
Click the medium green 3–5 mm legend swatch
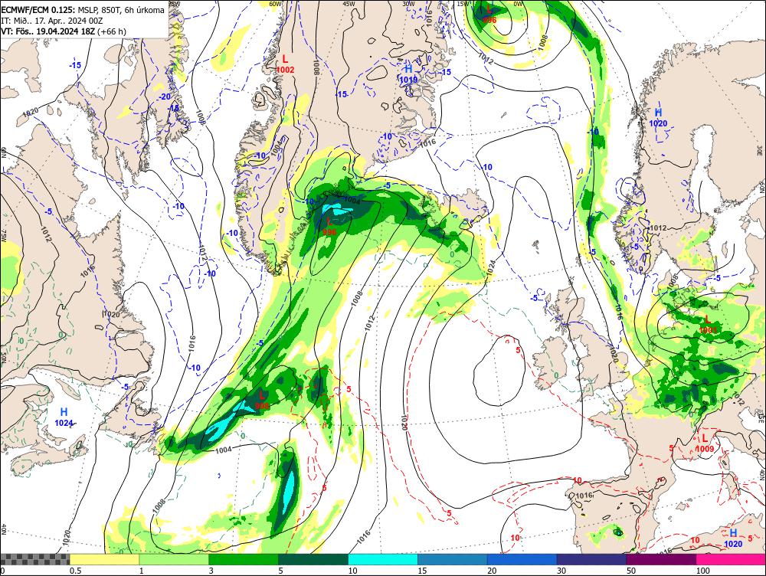(x=244, y=559)
